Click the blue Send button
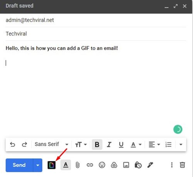This screenshot has width=193, height=177. 19,165
